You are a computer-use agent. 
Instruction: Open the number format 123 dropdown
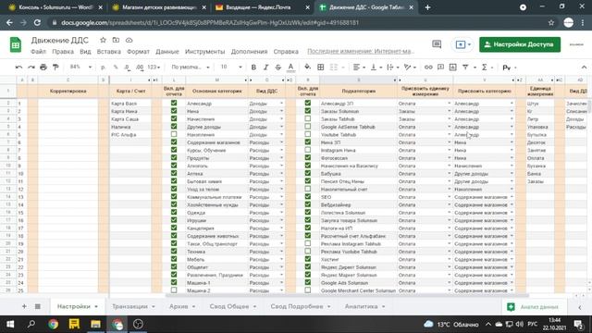pos(154,68)
